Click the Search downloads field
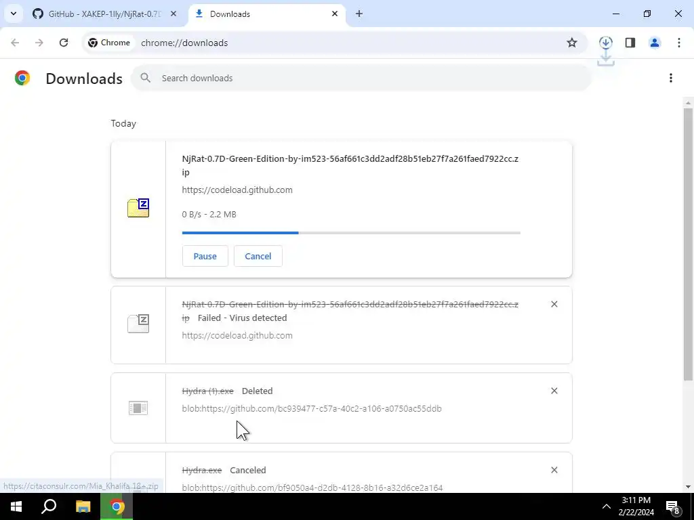This screenshot has width=694, height=520. tap(361, 78)
